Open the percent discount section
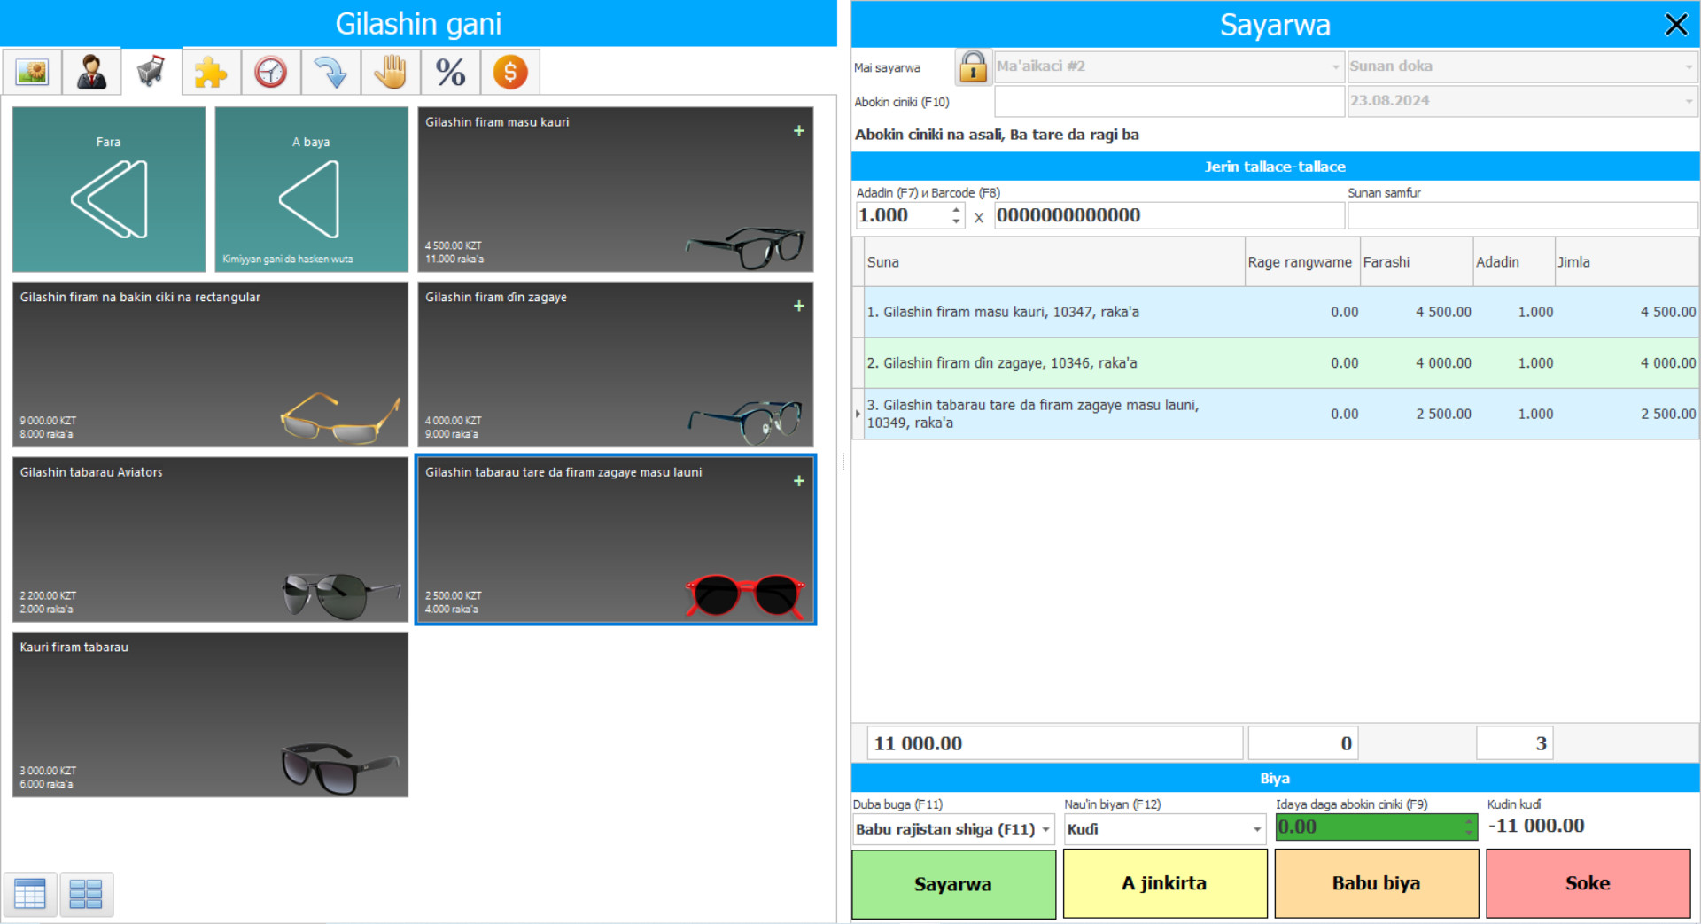The width and height of the screenshot is (1701, 924). 450,71
